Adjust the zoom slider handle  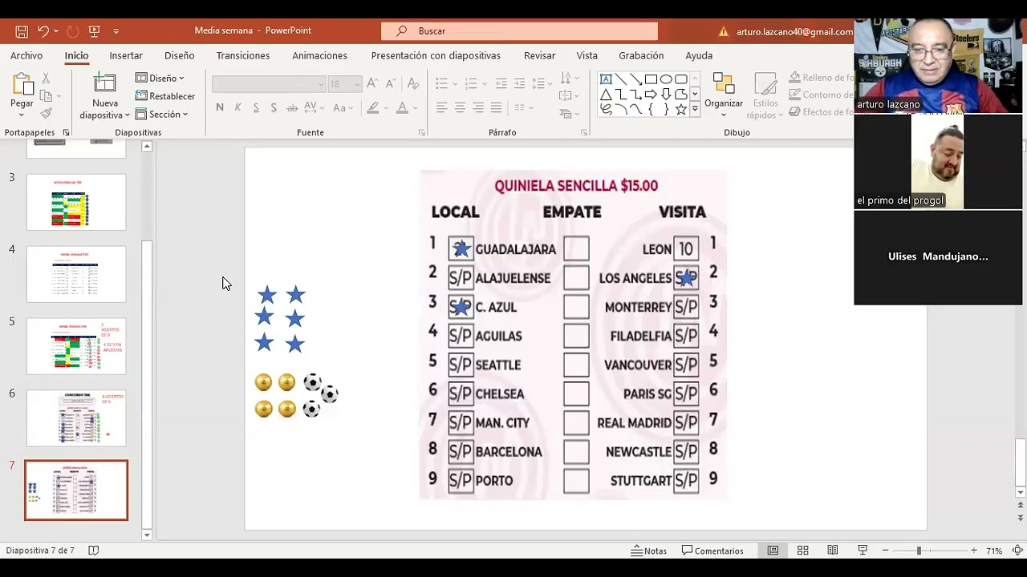point(919,551)
